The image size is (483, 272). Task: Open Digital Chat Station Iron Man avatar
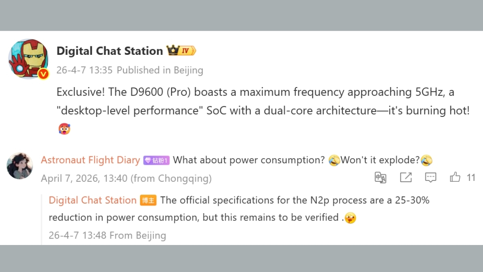point(28,58)
